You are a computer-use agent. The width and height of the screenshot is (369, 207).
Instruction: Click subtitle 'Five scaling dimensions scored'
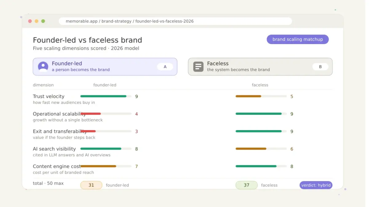(x=70, y=48)
